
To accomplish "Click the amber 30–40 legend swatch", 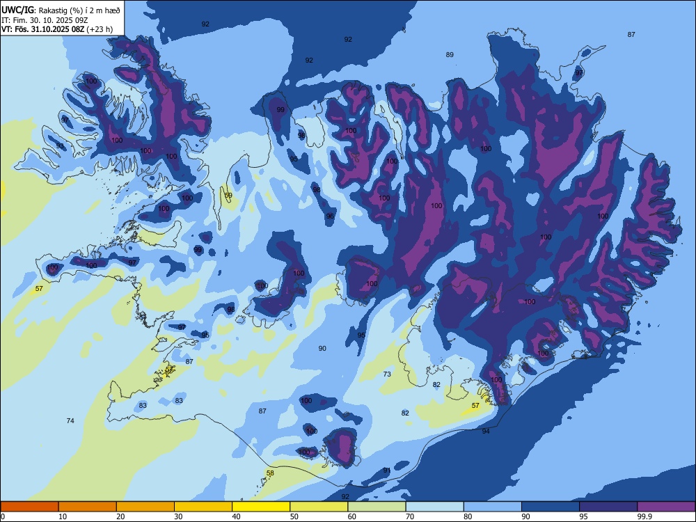I will tap(203, 507).
